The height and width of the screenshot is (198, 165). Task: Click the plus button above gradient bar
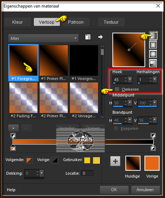click(x=13, y=128)
